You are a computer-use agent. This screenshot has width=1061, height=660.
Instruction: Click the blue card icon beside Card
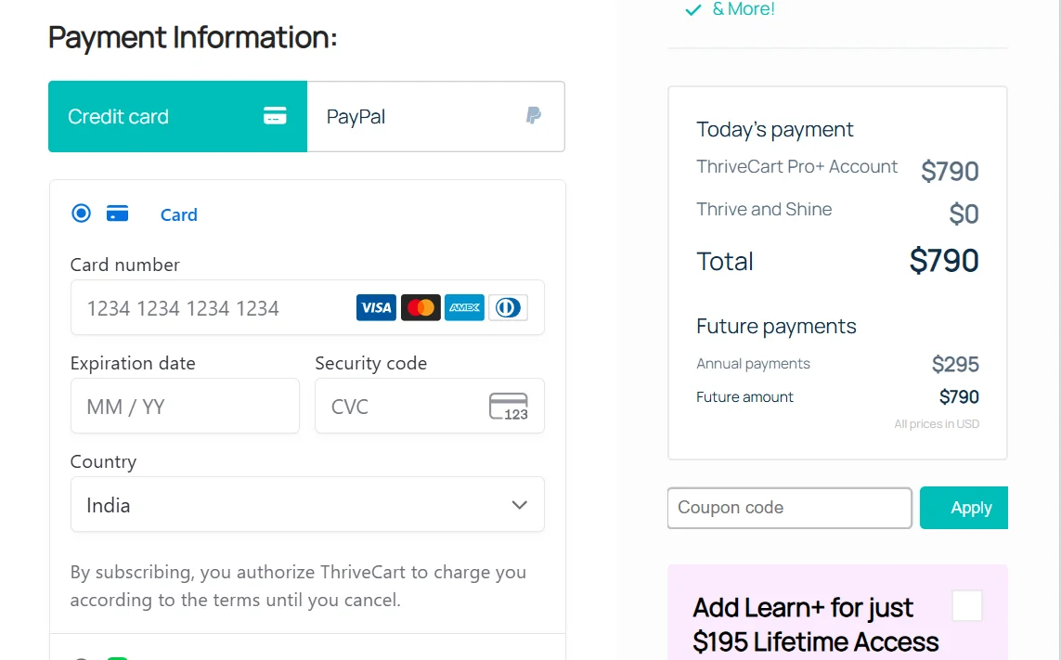point(117,214)
